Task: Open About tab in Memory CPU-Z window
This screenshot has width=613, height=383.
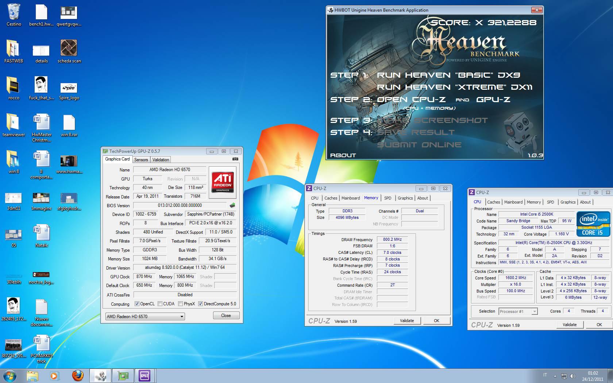Action: coord(422,198)
